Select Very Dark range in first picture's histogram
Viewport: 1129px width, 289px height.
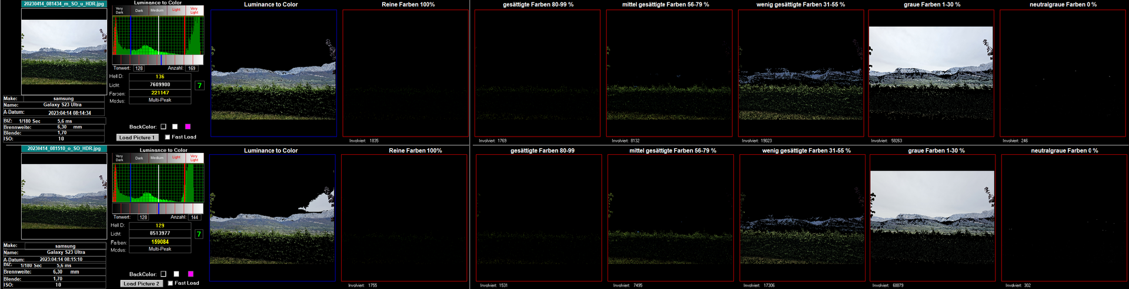(x=119, y=10)
